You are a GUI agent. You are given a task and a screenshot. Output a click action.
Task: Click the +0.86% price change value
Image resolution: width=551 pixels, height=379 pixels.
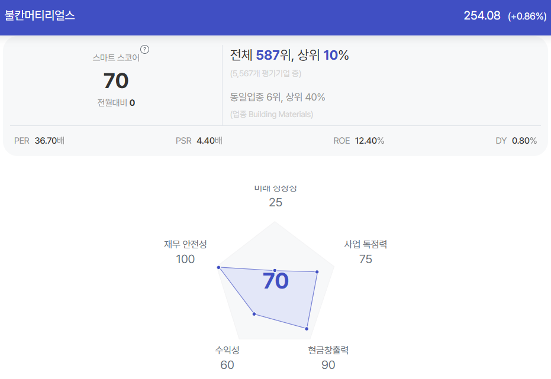click(527, 17)
